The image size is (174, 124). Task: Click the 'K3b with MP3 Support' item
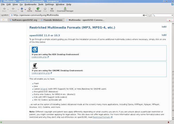[50, 97]
